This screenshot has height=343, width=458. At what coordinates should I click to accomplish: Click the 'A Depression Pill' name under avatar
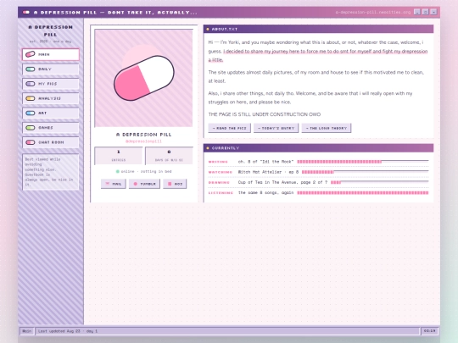[143, 135]
